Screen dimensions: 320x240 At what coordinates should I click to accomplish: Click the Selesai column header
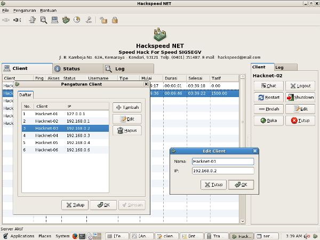[198, 78]
